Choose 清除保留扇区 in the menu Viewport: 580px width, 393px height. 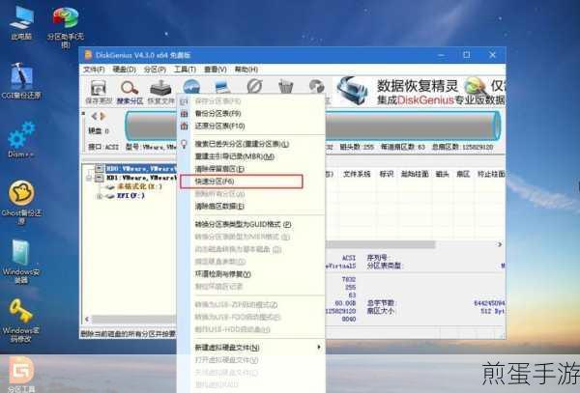(x=252, y=169)
